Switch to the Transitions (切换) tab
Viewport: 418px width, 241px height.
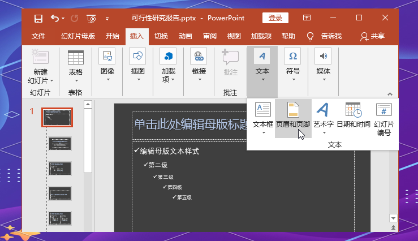coord(161,36)
